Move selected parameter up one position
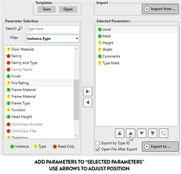 pos(131,133)
